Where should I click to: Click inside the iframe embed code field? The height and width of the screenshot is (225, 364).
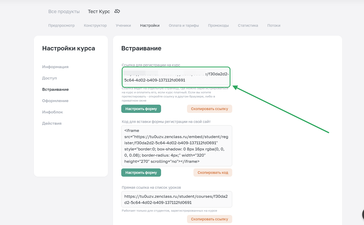(176, 146)
